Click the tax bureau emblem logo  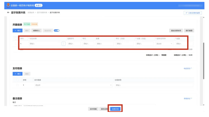tap(8, 5)
